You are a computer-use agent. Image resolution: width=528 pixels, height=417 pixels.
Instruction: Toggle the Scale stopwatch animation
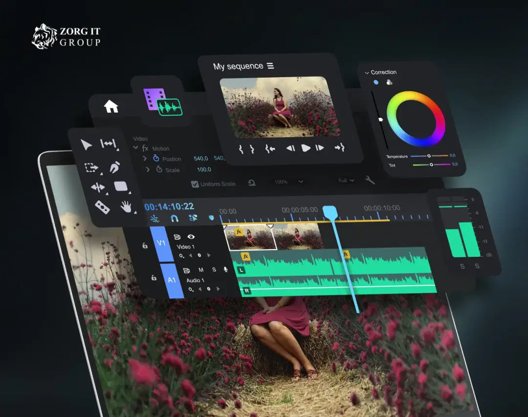coord(159,169)
